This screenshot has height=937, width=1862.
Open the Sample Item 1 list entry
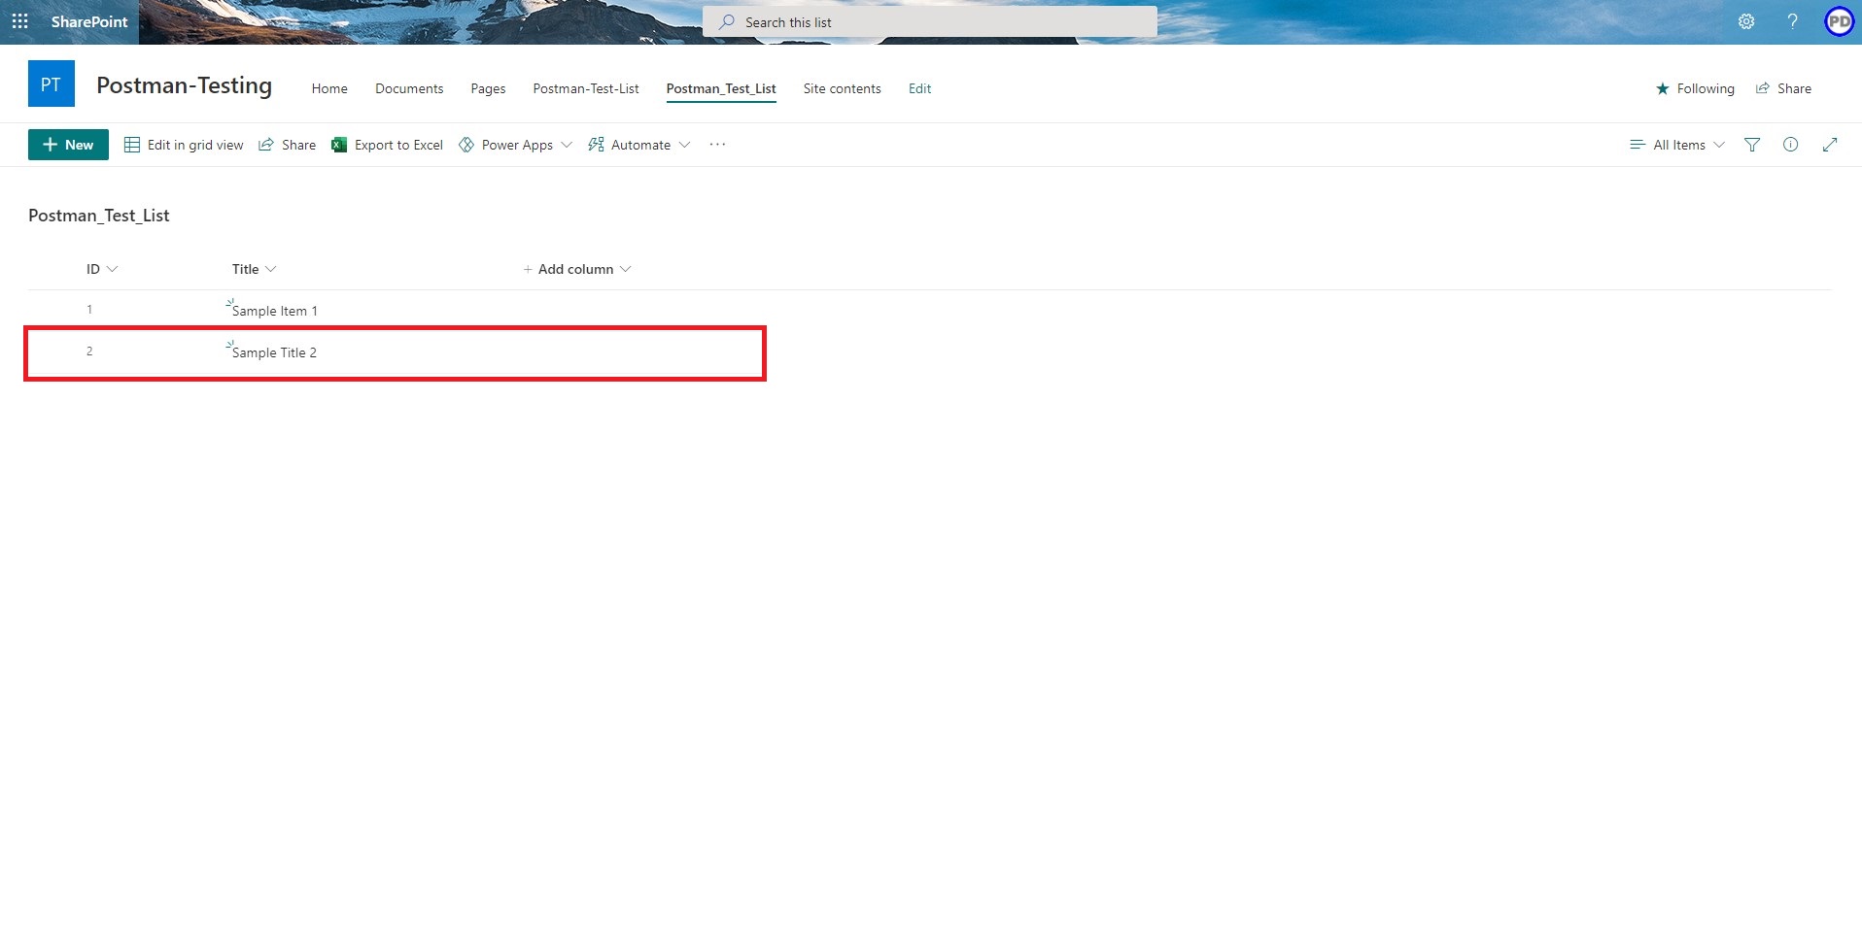pos(274,311)
